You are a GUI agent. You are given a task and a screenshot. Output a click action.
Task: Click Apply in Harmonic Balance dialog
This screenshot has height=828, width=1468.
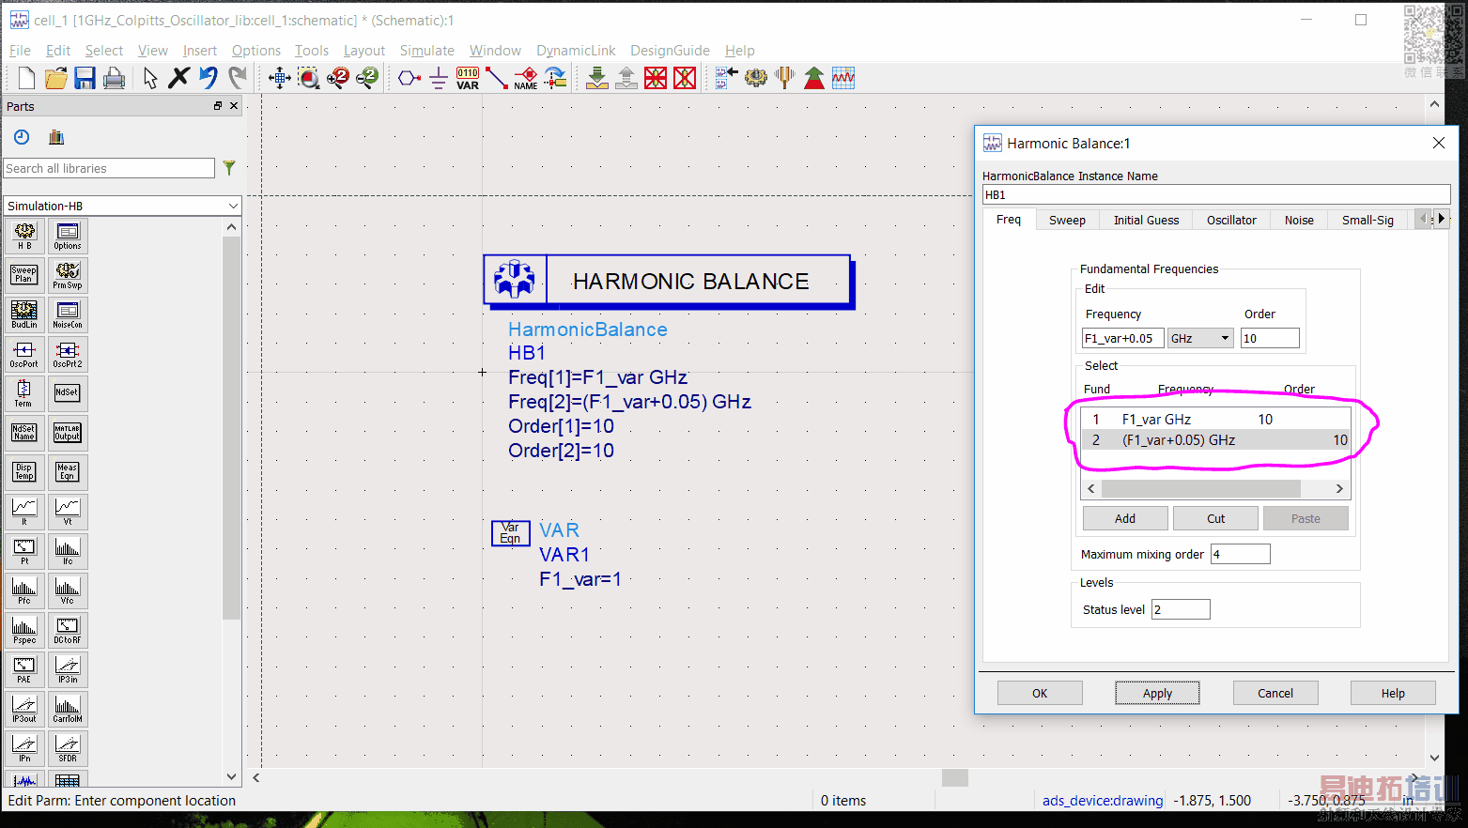coord(1157,693)
